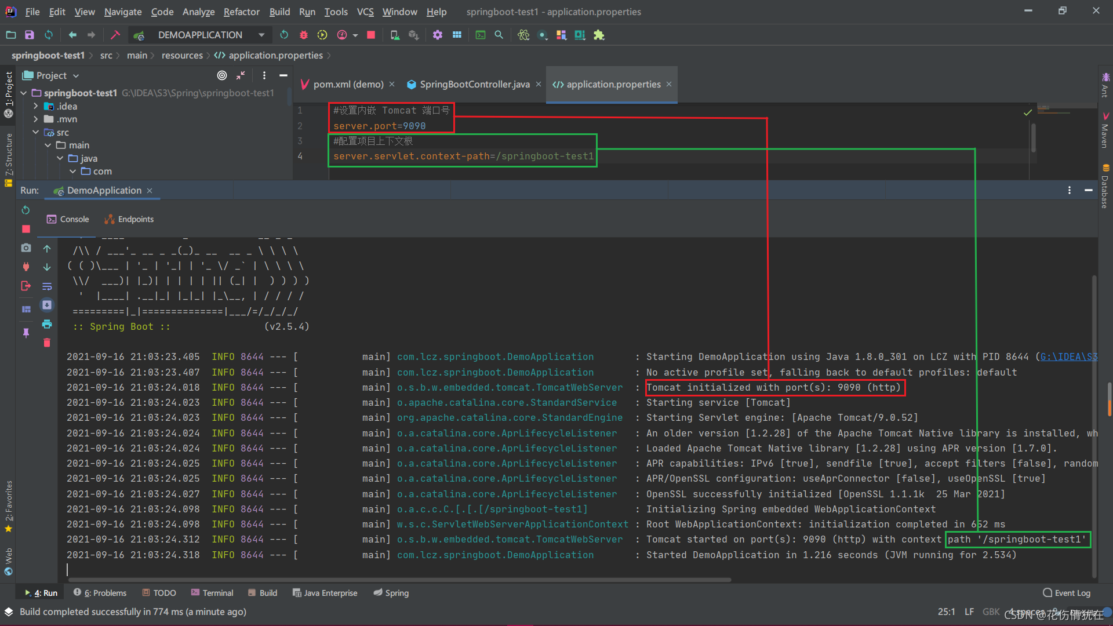
Task: Open Search Everywhere magnifier icon
Action: pos(499,35)
